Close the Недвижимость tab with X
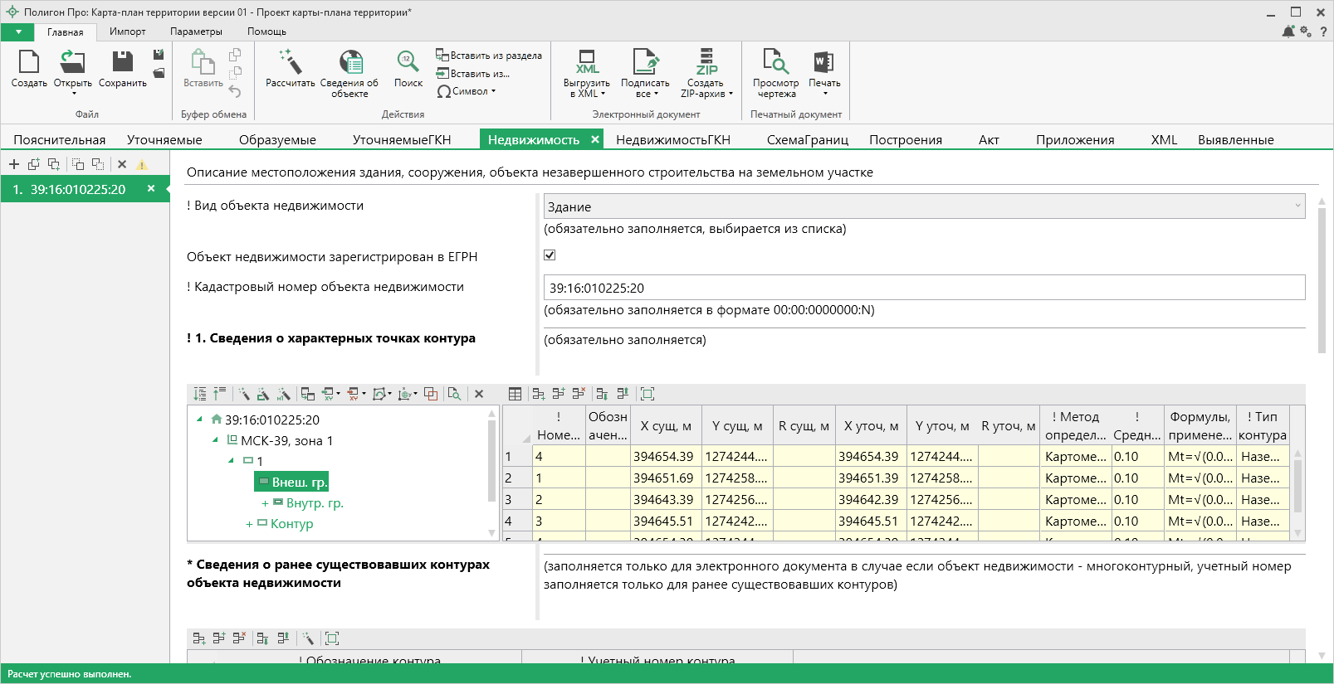The width and height of the screenshot is (1334, 684). (x=595, y=139)
